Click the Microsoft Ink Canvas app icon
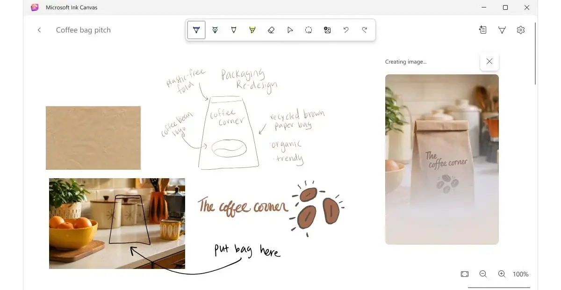The height and width of the screenshot is (290, 561). [x=35, y=7]
